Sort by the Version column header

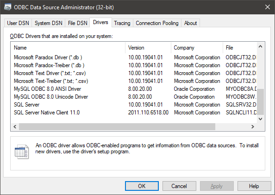[x=148, y=48]
